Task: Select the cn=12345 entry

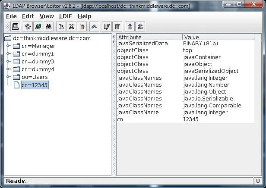Action: tap(35, 85)
